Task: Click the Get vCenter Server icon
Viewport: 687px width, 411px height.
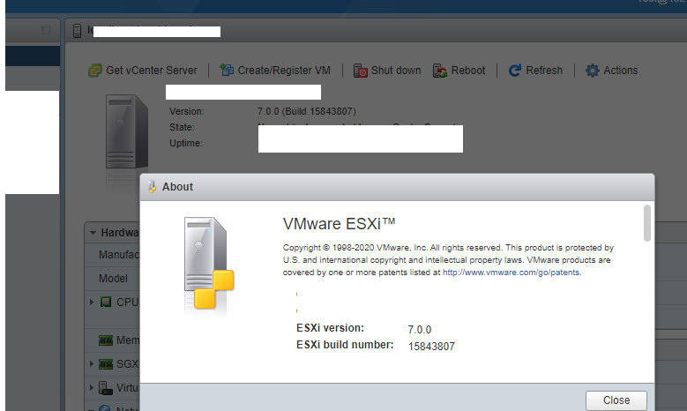Action: click(94, 71)
